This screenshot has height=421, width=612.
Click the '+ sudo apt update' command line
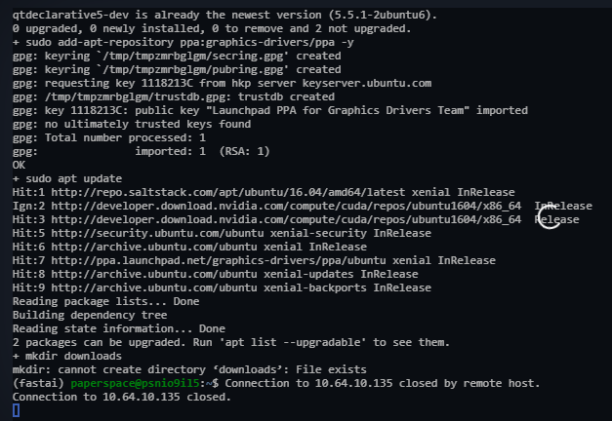click(67, 178)
